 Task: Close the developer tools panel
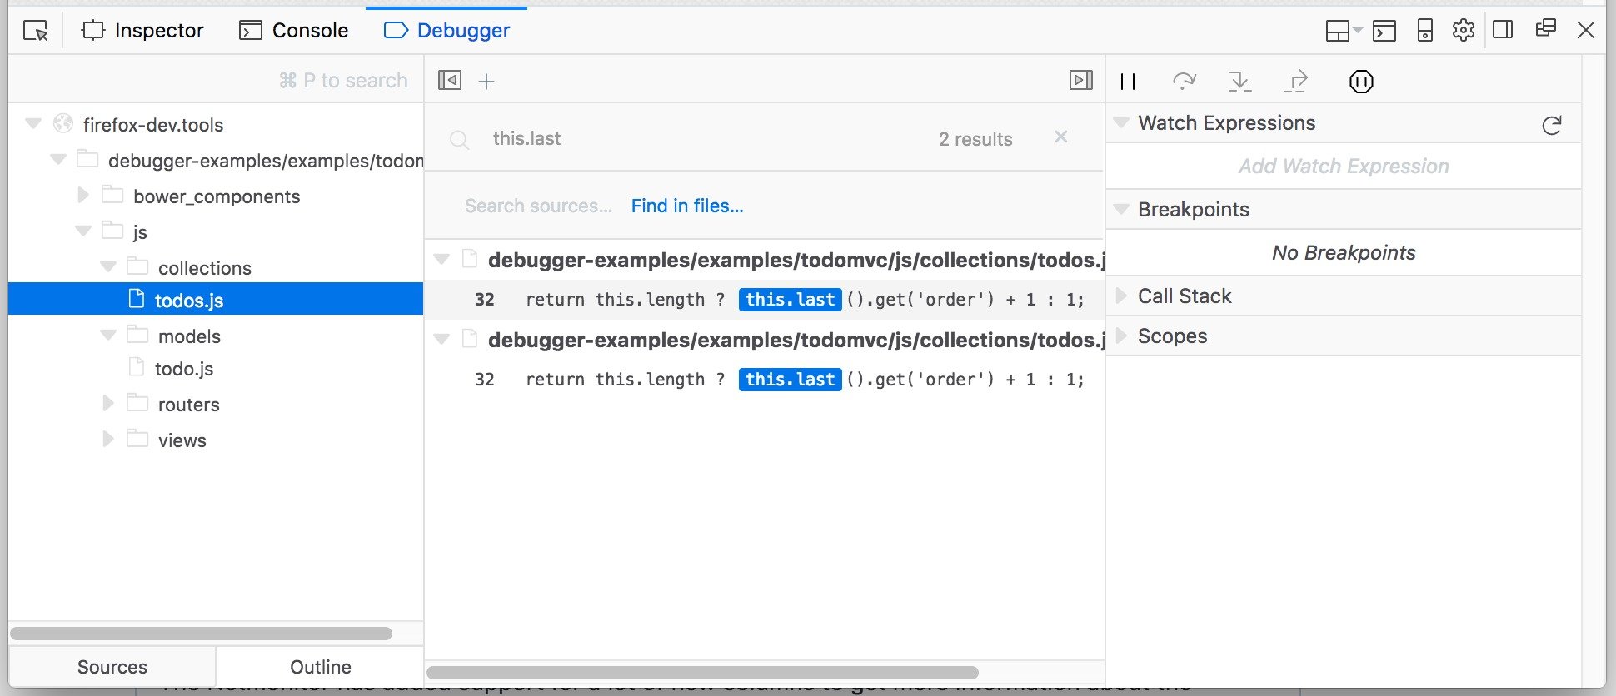click(x=1586, y=31)
